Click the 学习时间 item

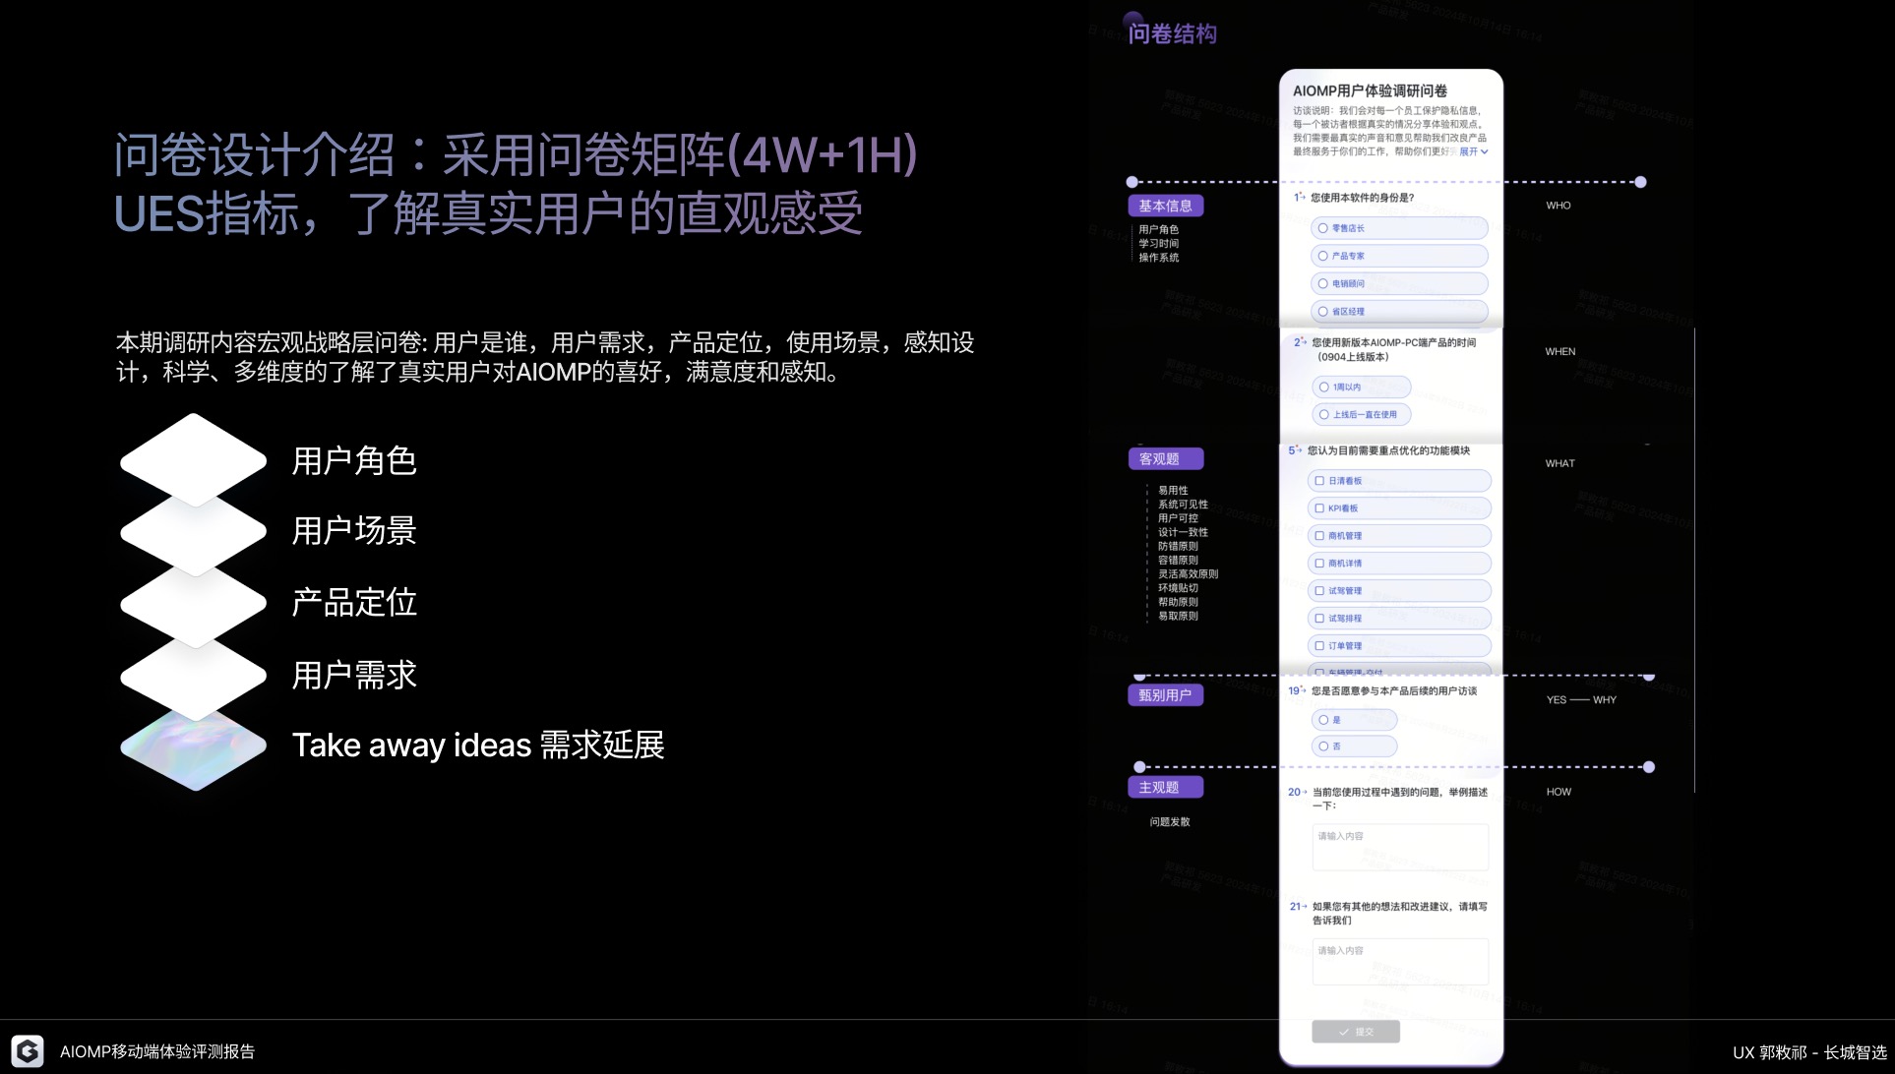(1158, 243)
